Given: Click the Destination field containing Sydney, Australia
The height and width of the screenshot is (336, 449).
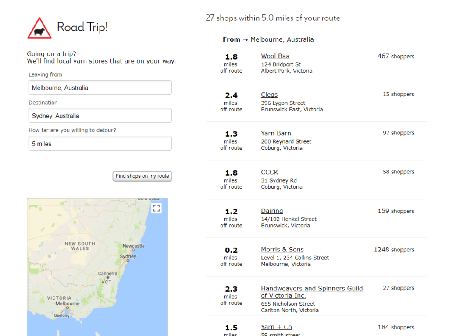Looking at the screenshot, I should pos(100,116).
